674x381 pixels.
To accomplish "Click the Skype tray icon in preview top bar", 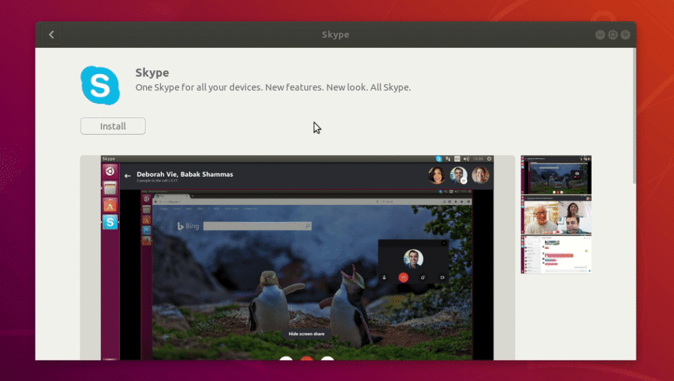I will coord(438,158).
